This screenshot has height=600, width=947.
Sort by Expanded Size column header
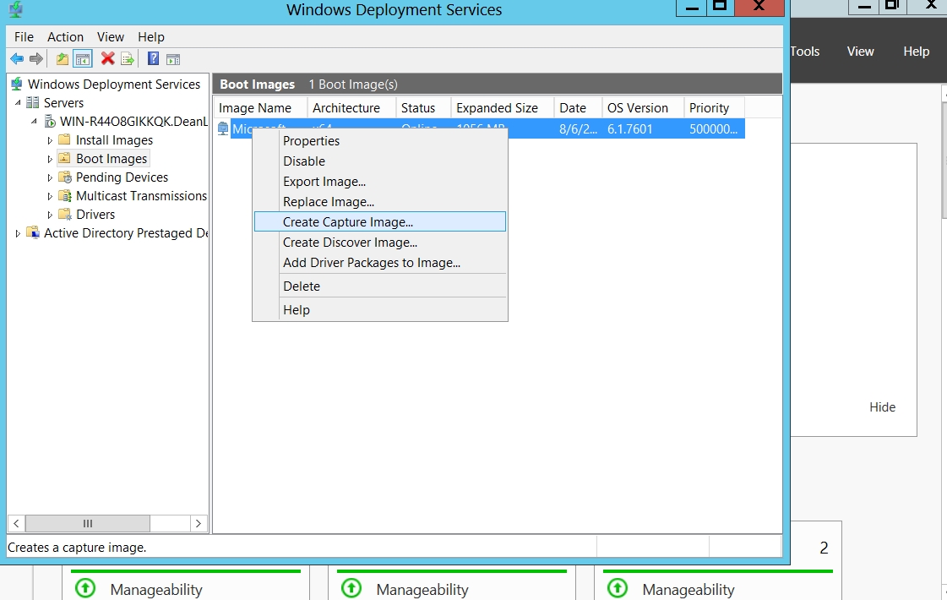point(497,108)
